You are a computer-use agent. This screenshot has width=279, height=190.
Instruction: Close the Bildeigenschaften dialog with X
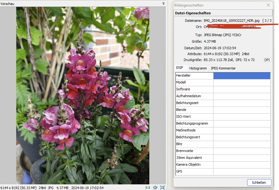(268, 5)
